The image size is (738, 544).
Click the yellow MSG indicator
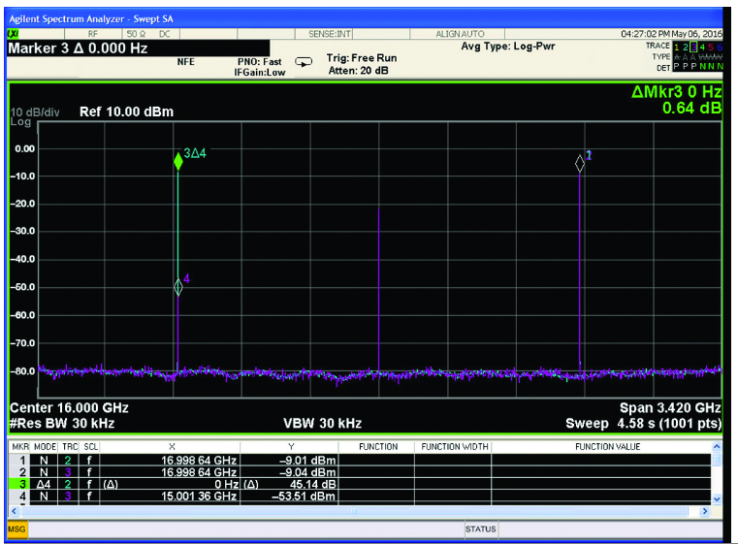(x=16, y=529)
